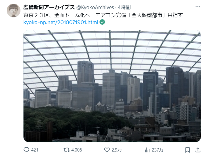This screenshot has width=206, height=157.
Task: Click the 4,006 retweets count
Action: coord(77,150)
